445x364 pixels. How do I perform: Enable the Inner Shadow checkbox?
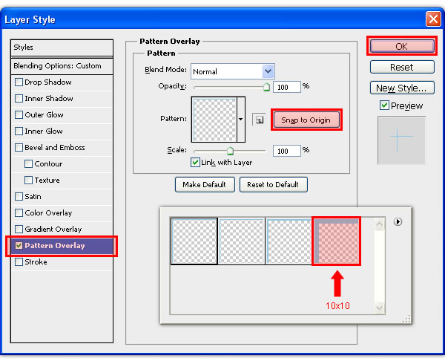click(x=19, y=98)
